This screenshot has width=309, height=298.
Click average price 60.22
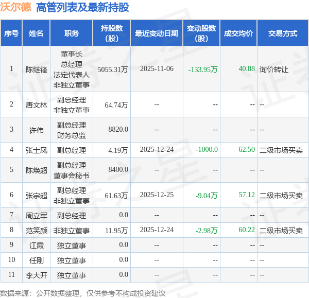(247, 230)
